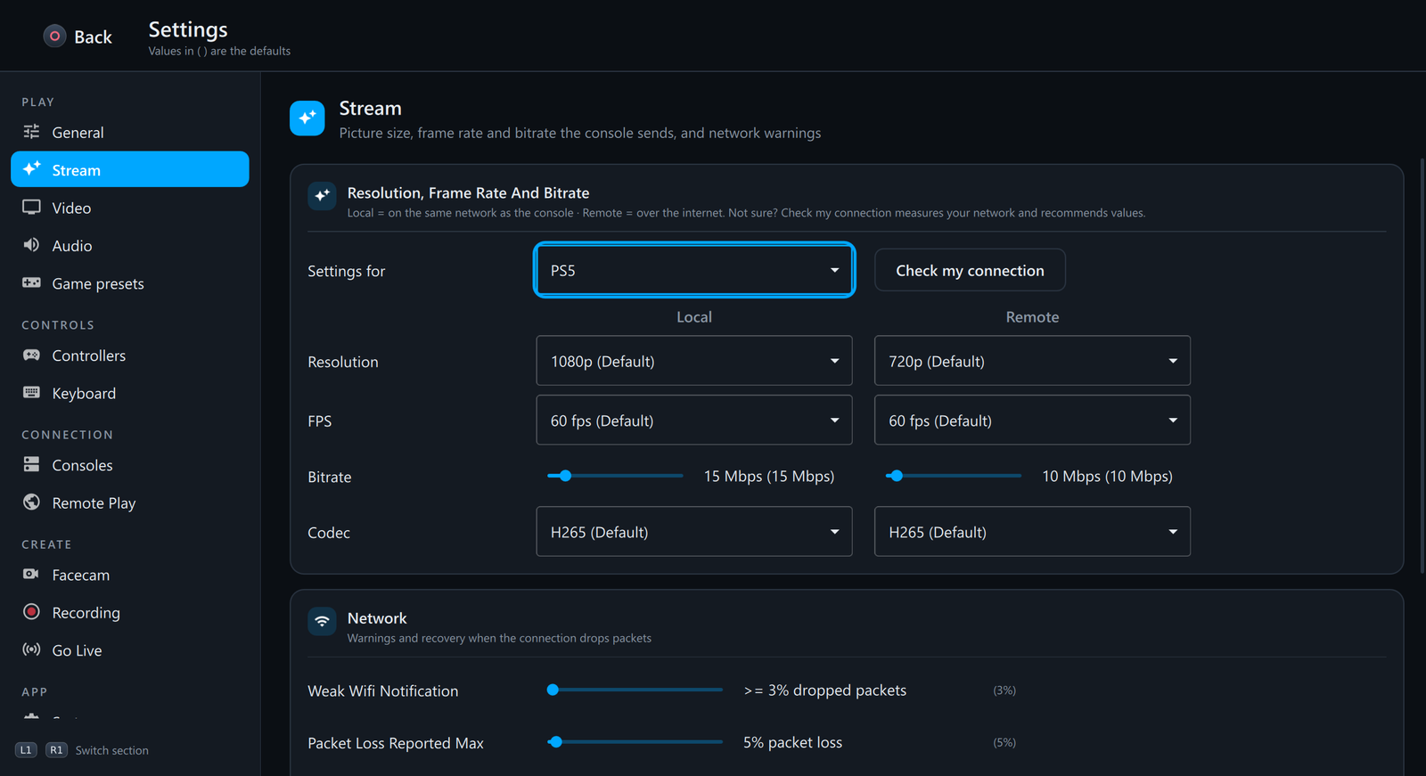This screenshot has height=776, width=1426.
Task: Click the Recording red dot icon
Action: pyautogui.click(x=31, y=612)
